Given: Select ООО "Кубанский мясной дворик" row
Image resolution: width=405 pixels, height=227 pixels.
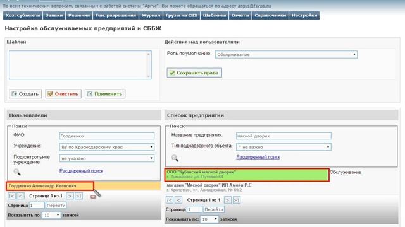Looking at the screenshot, I should [x=247, y=175].
